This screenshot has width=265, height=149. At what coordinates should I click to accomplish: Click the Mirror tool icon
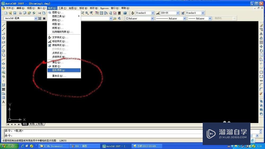261,34
